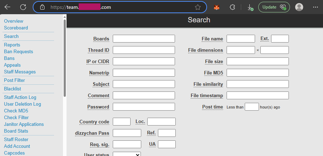Viewport: 323px width, 156px height.
Task: Click the Post time hours field
Action: 252,107
